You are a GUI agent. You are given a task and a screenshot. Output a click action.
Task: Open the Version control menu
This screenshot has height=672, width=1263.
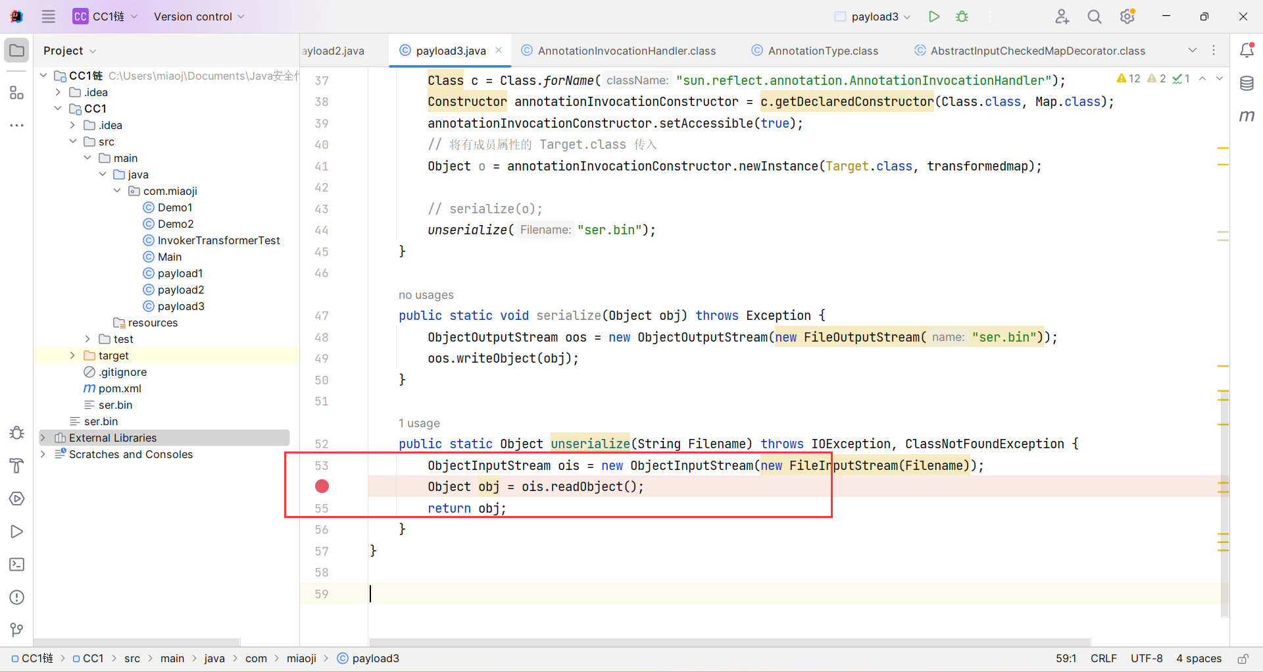(199, 16)
